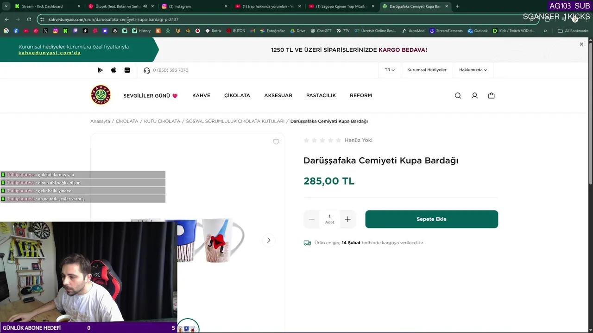Image resolution: width=593 pixels, height=333 pixels.
Task: Open the Huawei AppGallery icon
Action: coord(127,70)
